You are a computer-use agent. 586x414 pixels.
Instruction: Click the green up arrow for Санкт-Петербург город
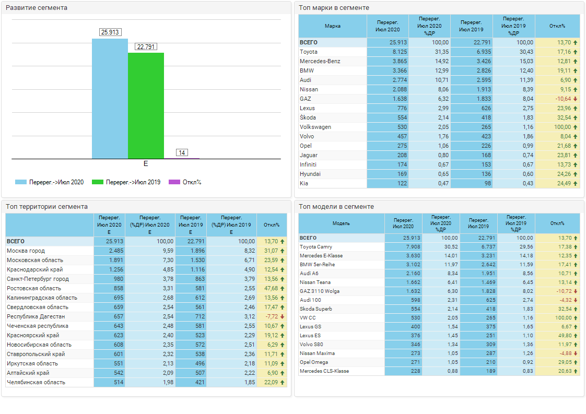click(282, 279)
